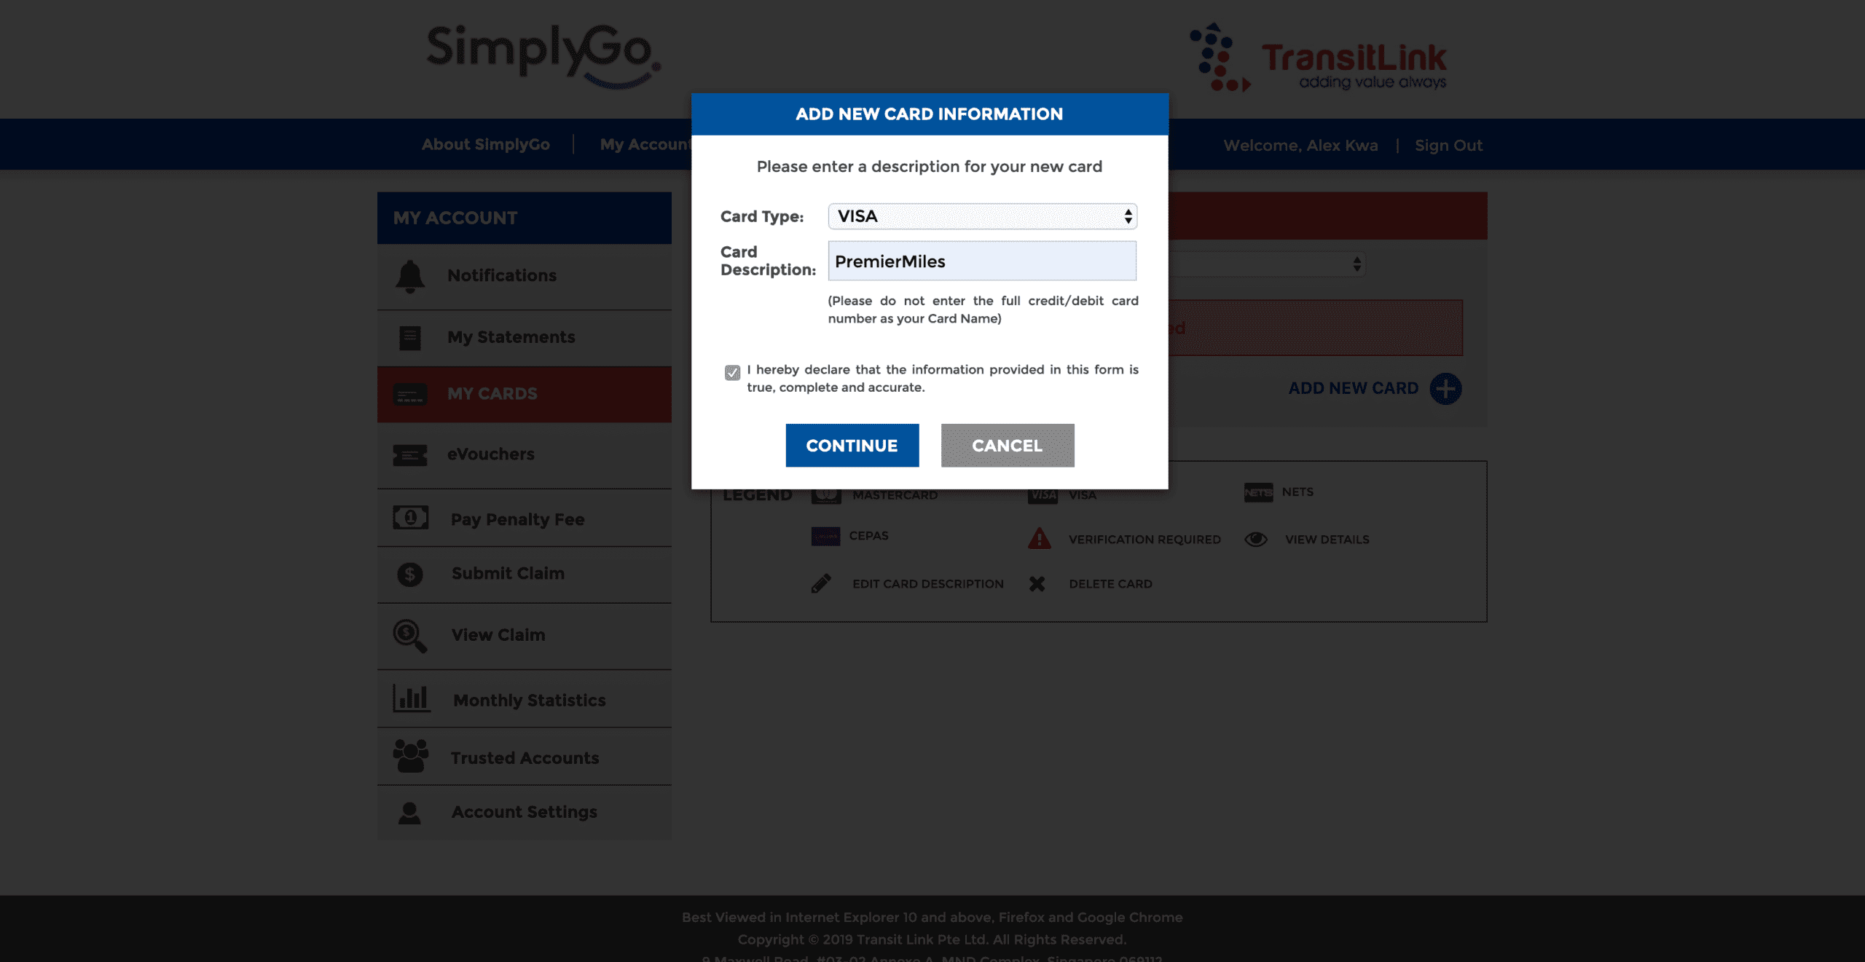Click the ADD NEW CARD plus icon
The image size is (1865, 962).
pos(1447,389)
